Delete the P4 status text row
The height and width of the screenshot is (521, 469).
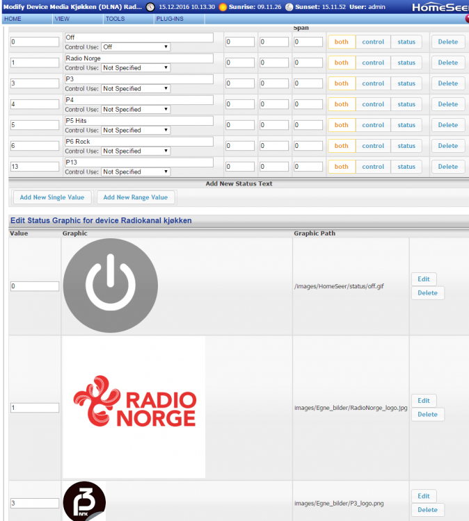[x=448, y=104]
